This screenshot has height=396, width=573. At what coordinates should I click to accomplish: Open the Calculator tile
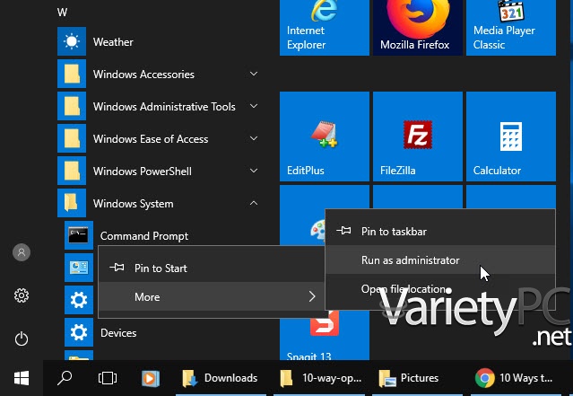click(x=511, y=136)
